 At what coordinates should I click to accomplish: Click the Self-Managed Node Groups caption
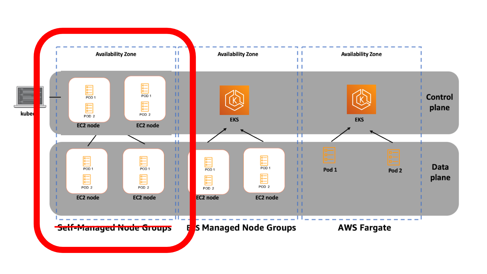(114, 228)
